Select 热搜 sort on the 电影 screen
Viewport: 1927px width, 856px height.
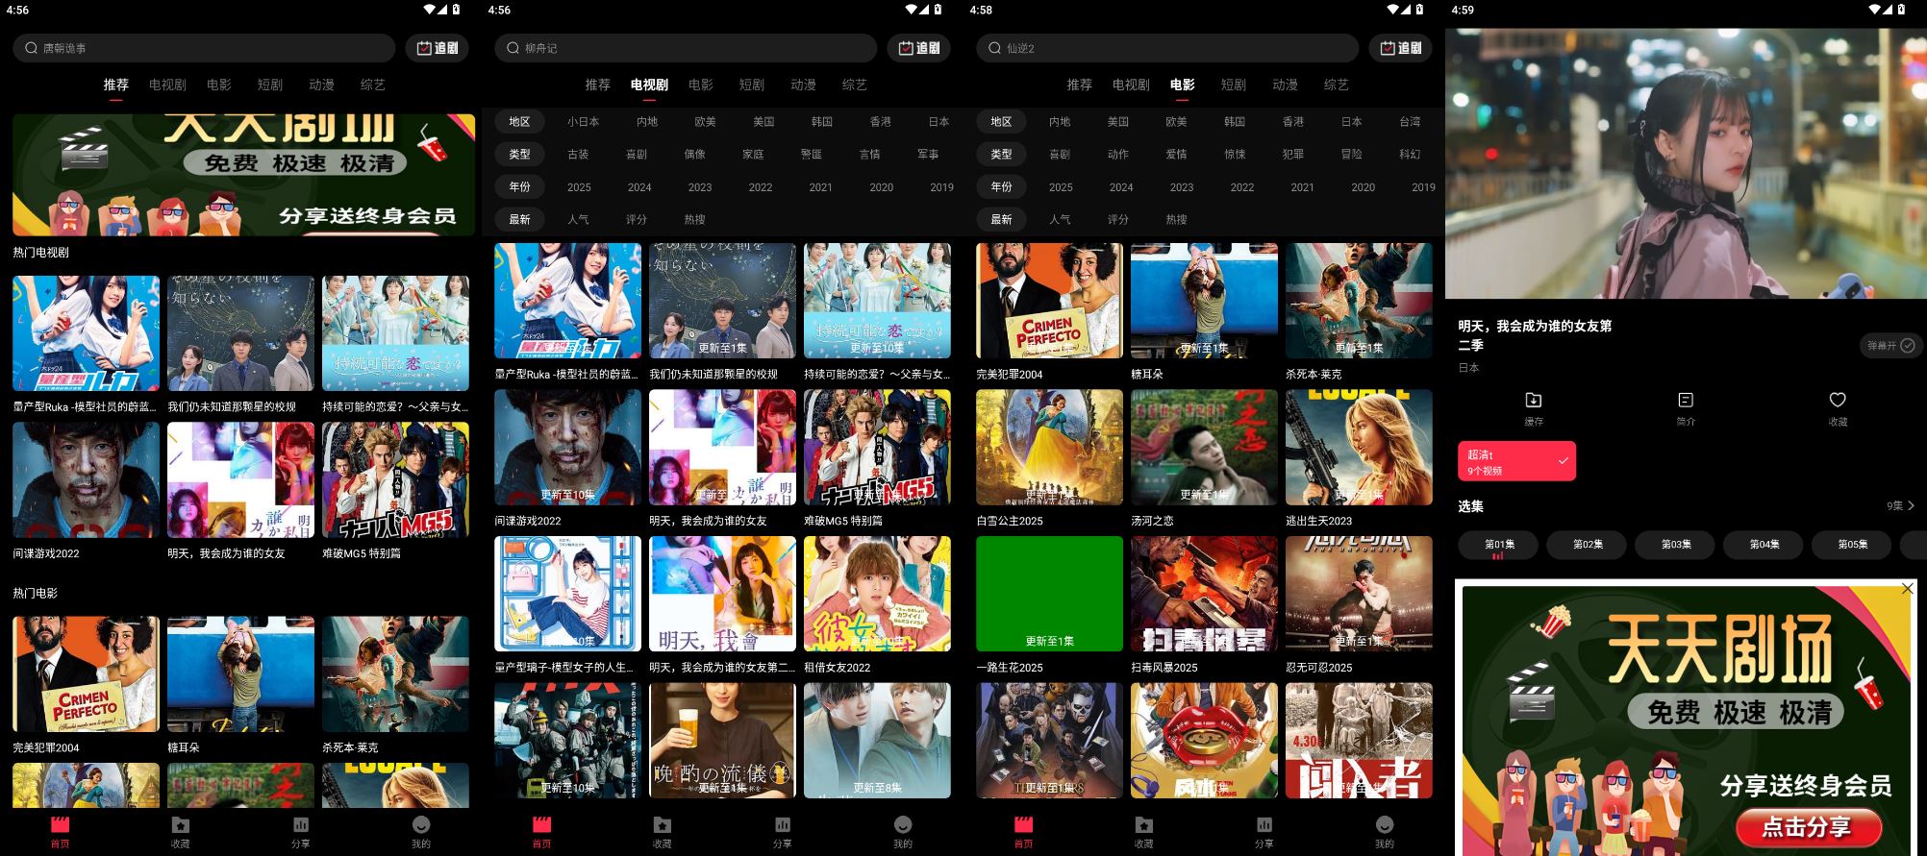pos(1176,220)
